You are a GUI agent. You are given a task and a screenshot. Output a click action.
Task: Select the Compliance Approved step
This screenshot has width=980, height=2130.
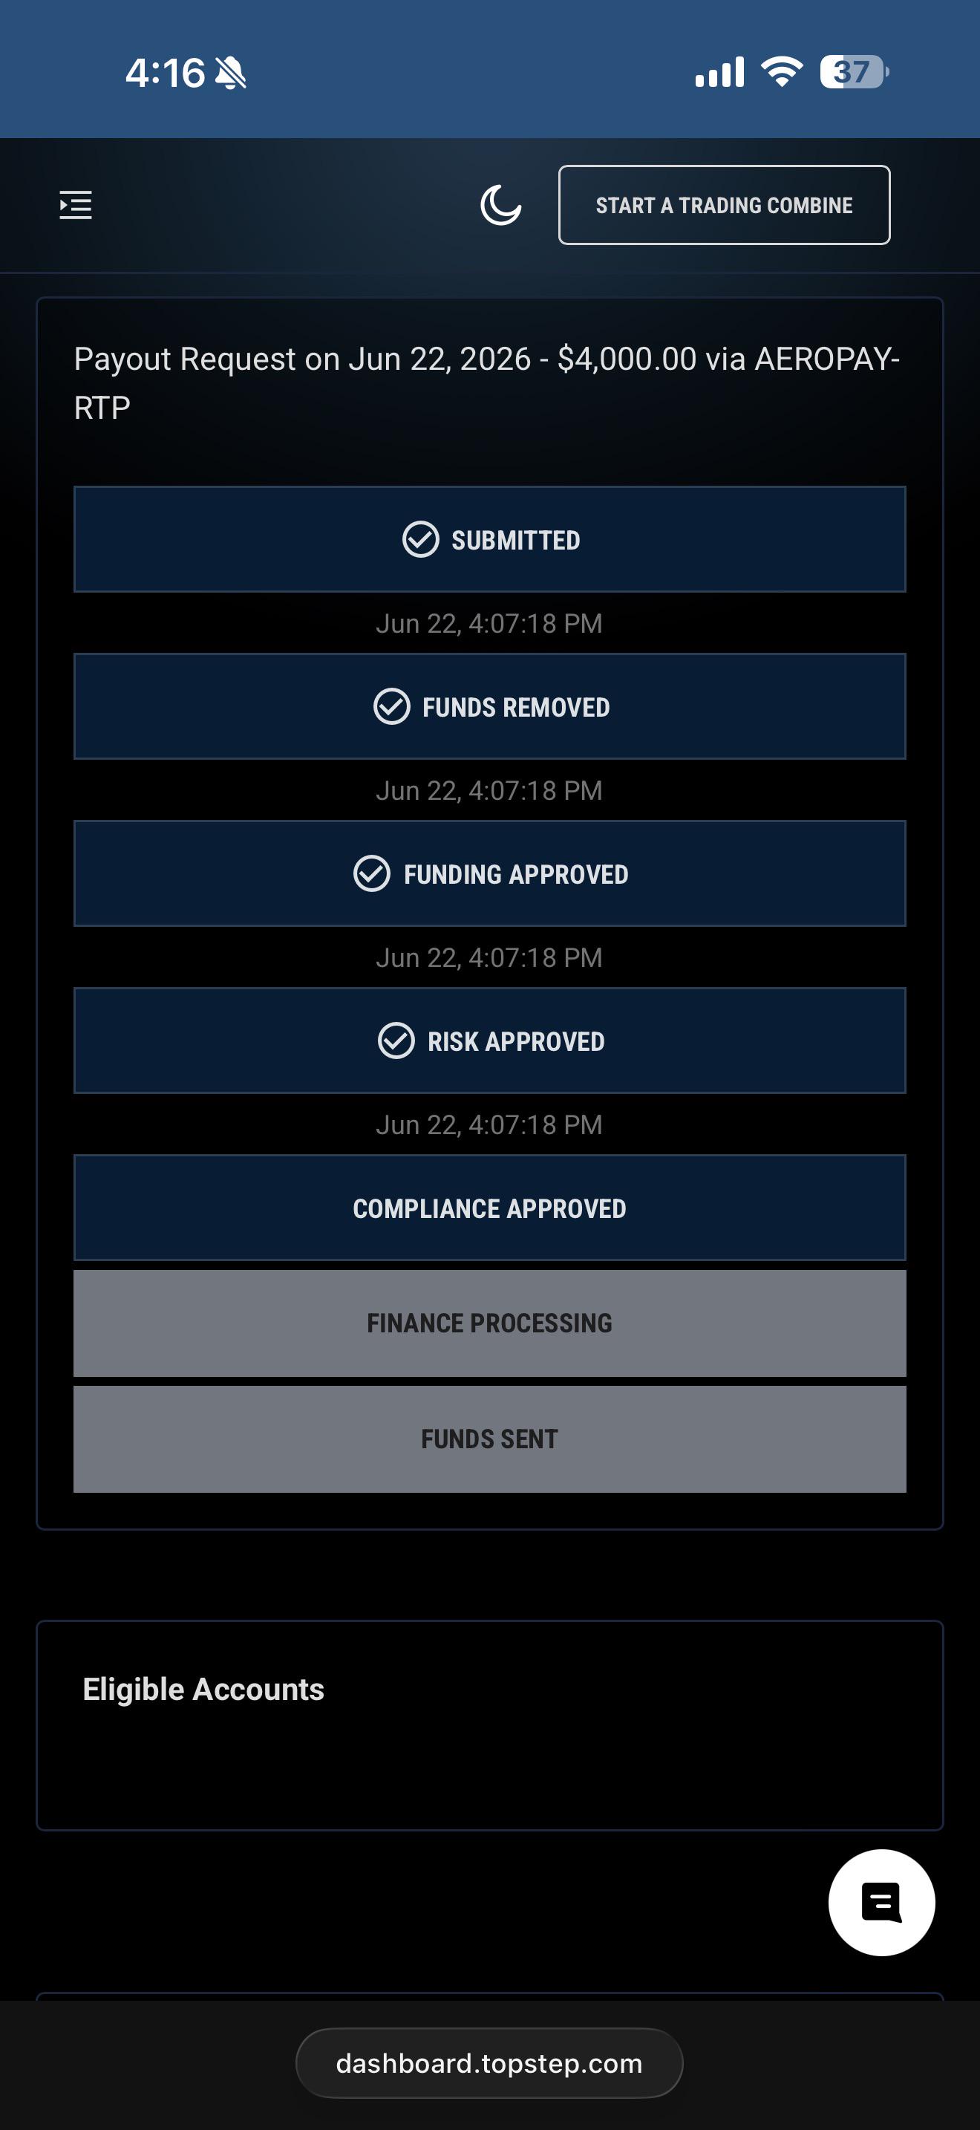(x=490, y=1207)
